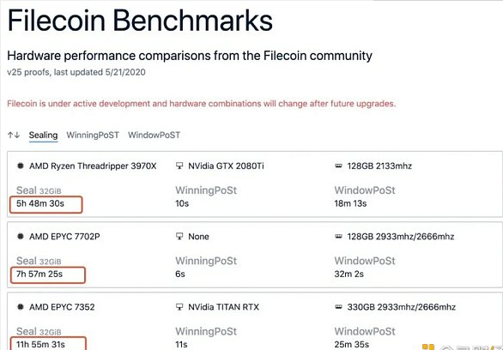Click monitor icon beside NVidia GTX 2080Ti

point(179,166)
